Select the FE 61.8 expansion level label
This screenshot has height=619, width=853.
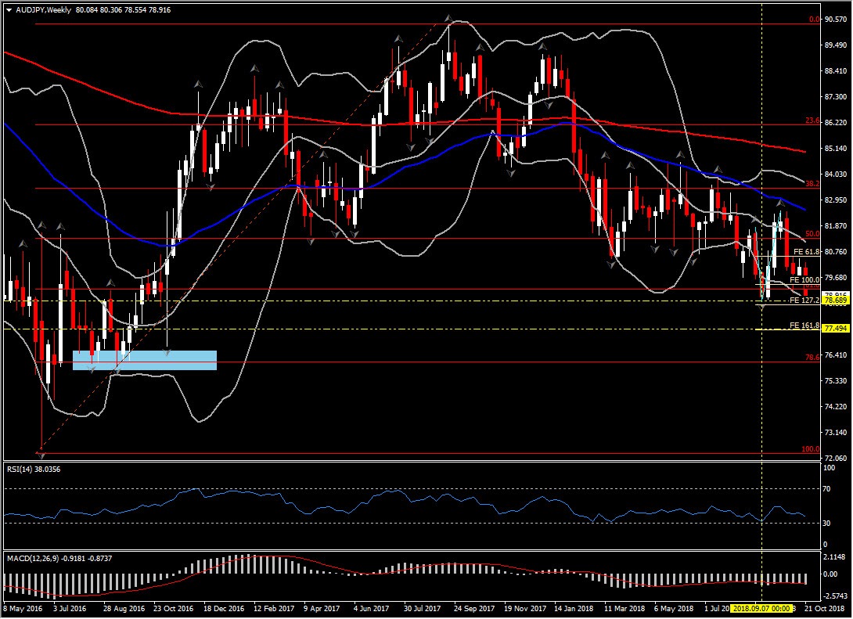pyautogui.click(x=805, y=252)
